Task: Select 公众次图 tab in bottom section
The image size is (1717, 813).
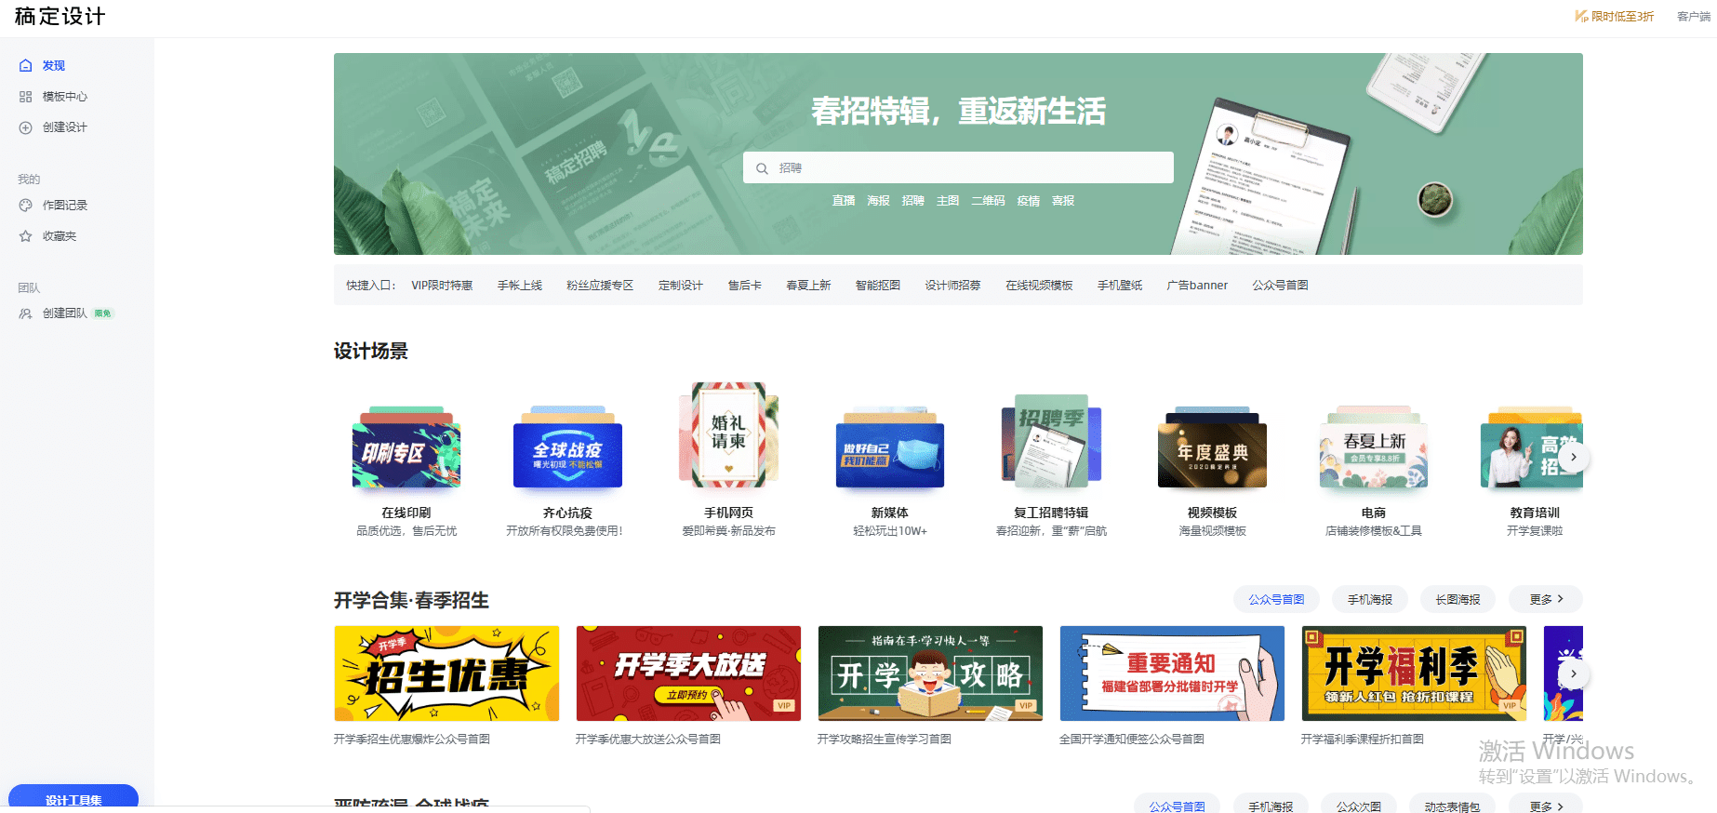Action: (1359, 806)
